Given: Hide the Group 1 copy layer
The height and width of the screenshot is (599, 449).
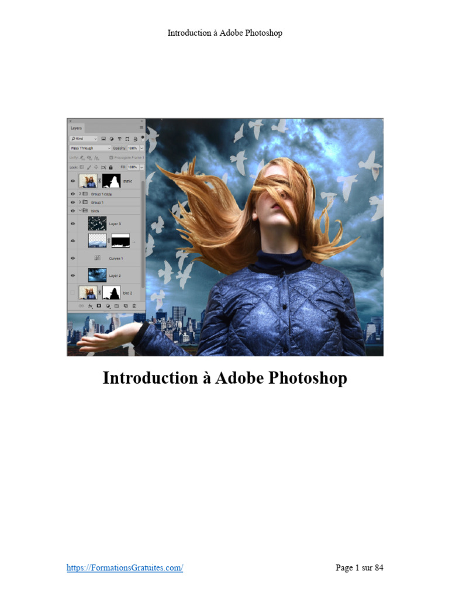Looking at the screenshot, I should click(x=72, y=194).
